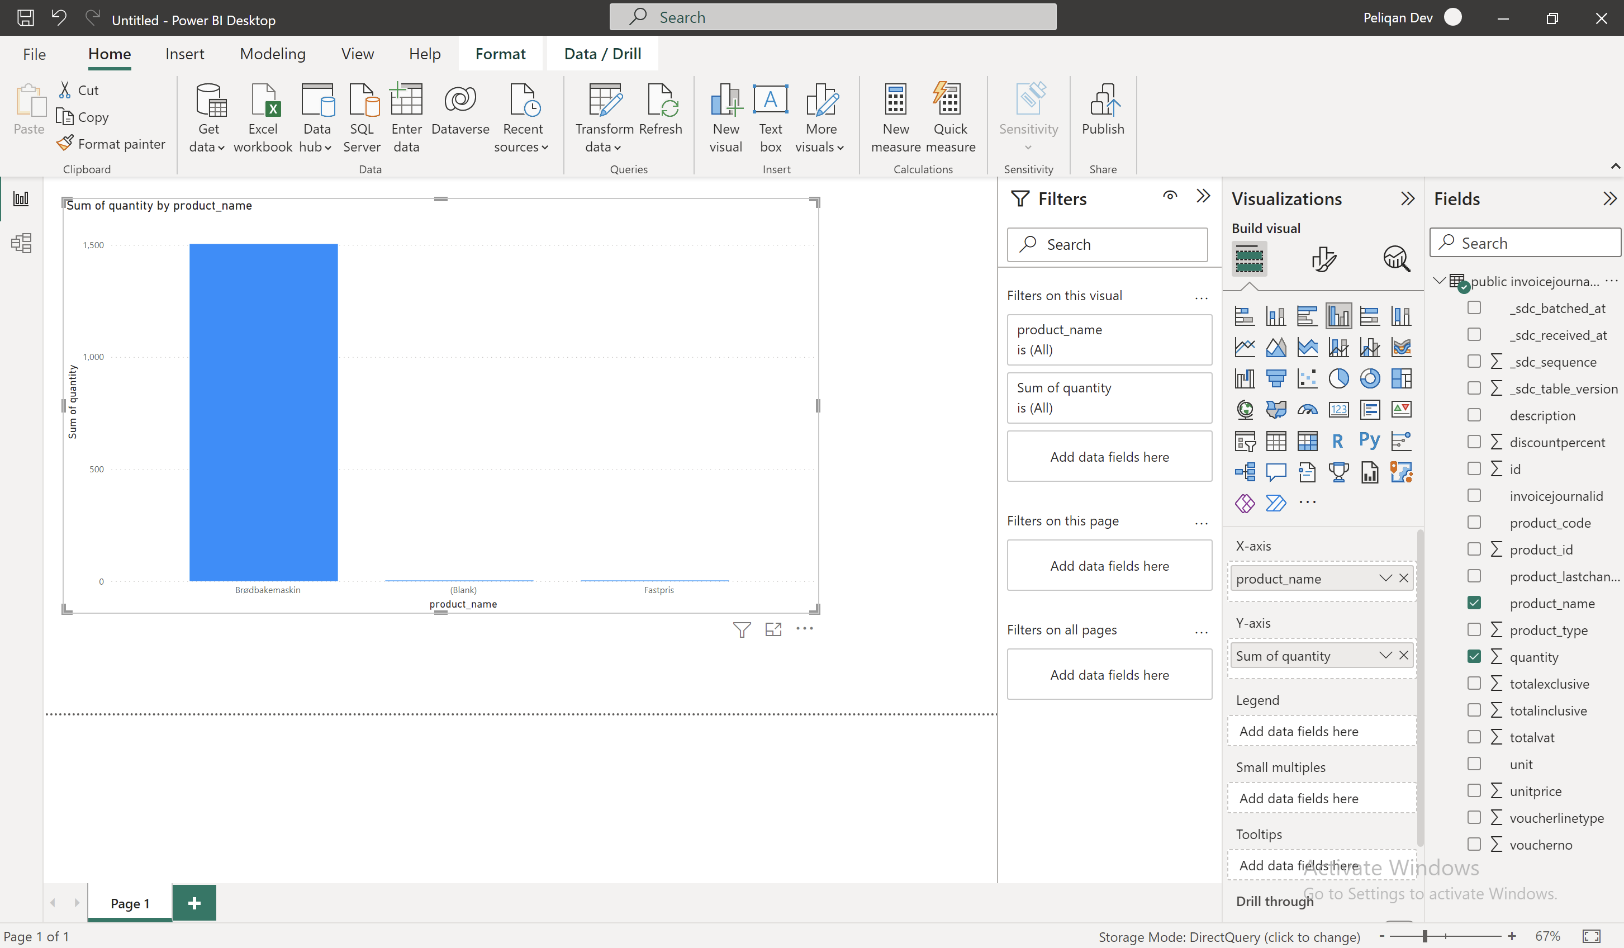Image resolution: width=1624 pixels, height=948 pixels.
Task: Switch to the Model view sidebar icon
Action: (x=21, y=243)
